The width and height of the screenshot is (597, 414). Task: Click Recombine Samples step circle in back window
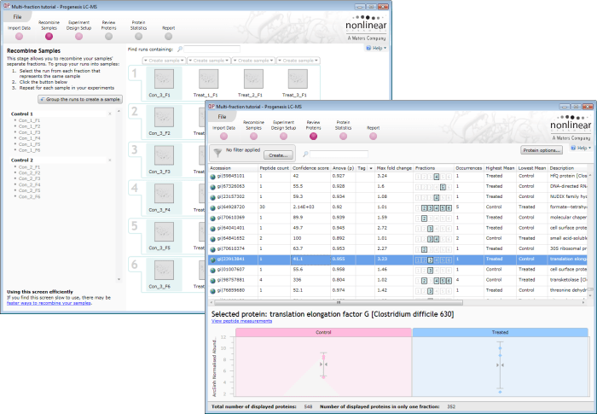(x=49, y=37)
